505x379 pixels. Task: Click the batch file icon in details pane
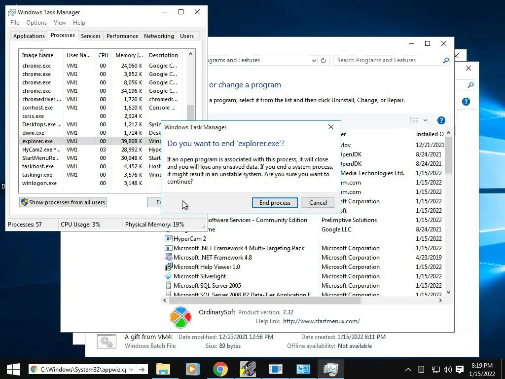(107, 341)
